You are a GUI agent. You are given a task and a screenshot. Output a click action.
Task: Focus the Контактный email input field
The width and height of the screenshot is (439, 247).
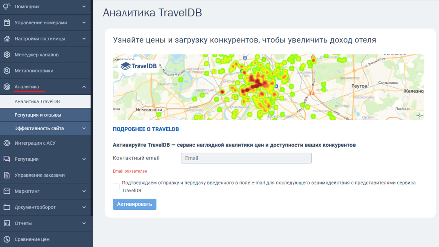coord(246,158)
